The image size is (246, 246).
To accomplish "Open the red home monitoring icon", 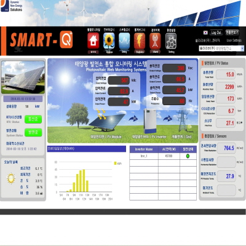I will (93, 41).
